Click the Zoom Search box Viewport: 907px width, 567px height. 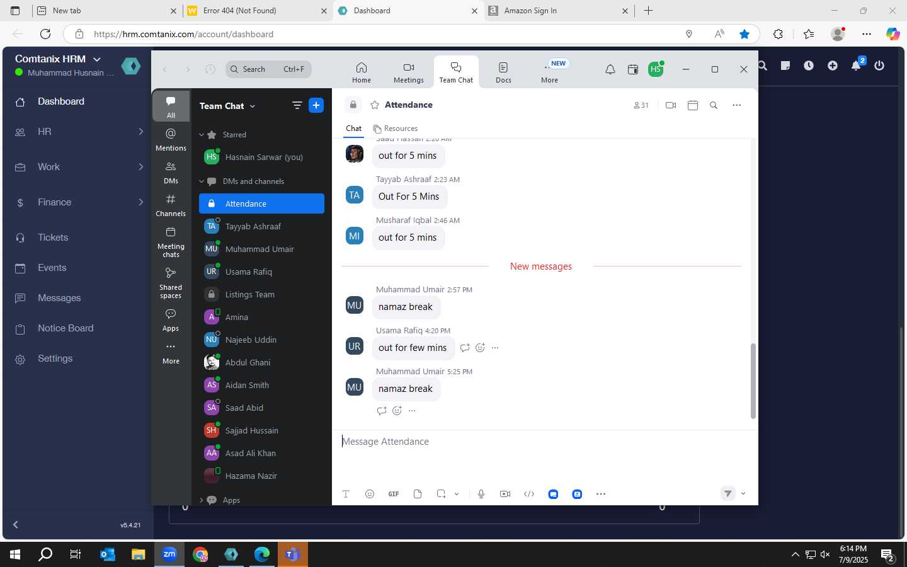click(268, 69)
